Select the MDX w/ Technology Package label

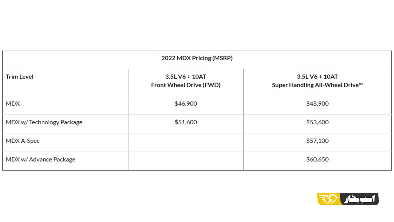44,122
